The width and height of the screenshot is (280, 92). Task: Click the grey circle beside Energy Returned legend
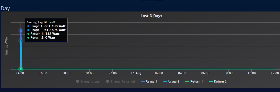pyautogui.click(x=108, y=81)
